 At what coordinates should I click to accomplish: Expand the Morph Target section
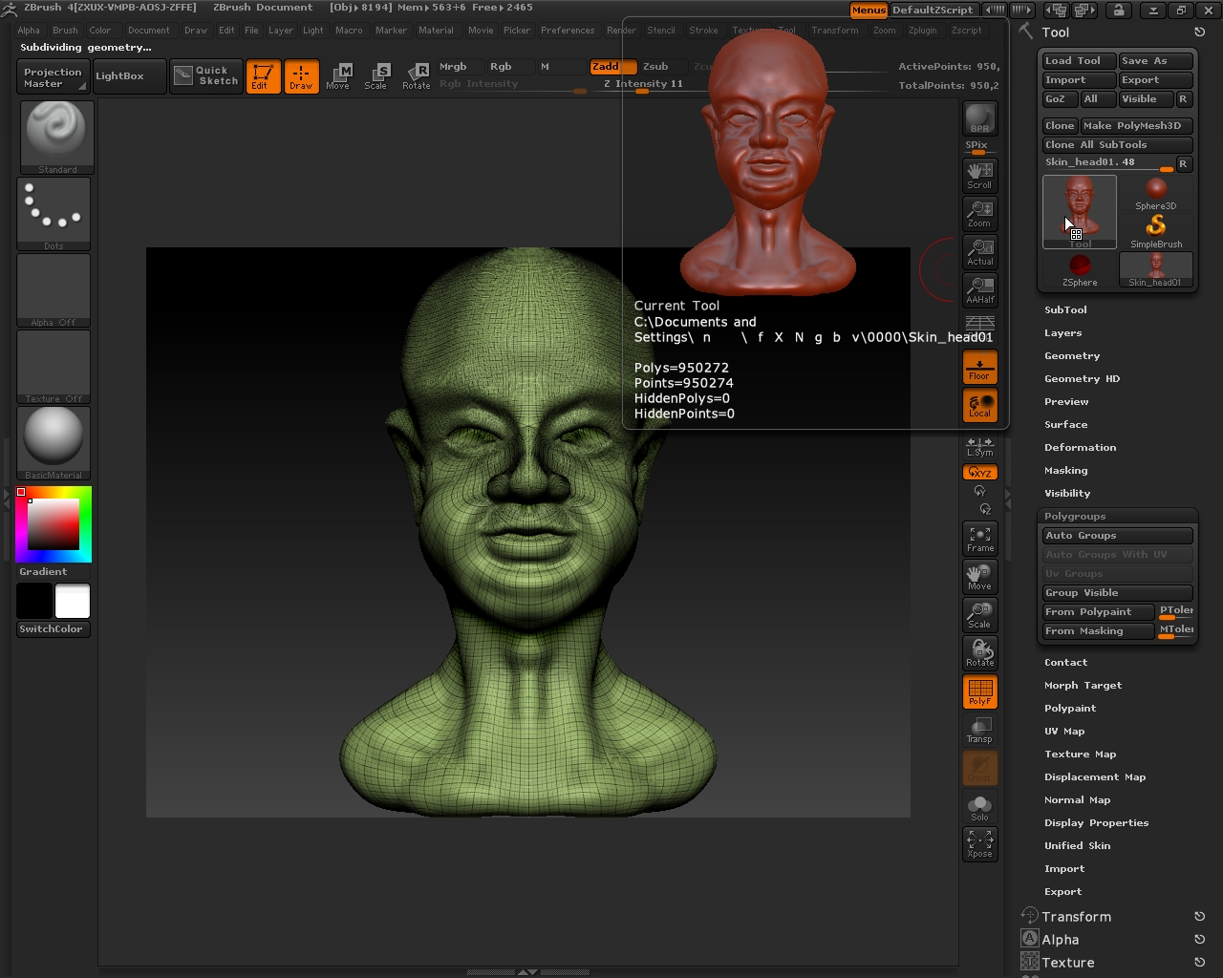click(x=1083, y=686)
